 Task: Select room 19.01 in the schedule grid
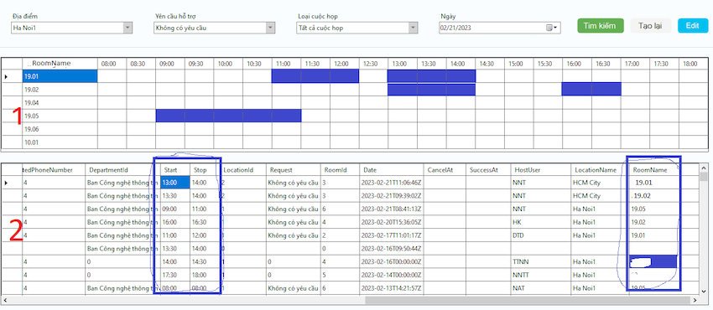point(60,77)
